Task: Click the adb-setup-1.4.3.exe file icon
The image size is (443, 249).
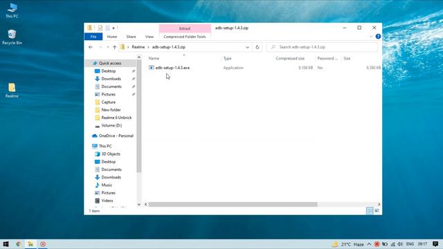Action: click(151, 68)
